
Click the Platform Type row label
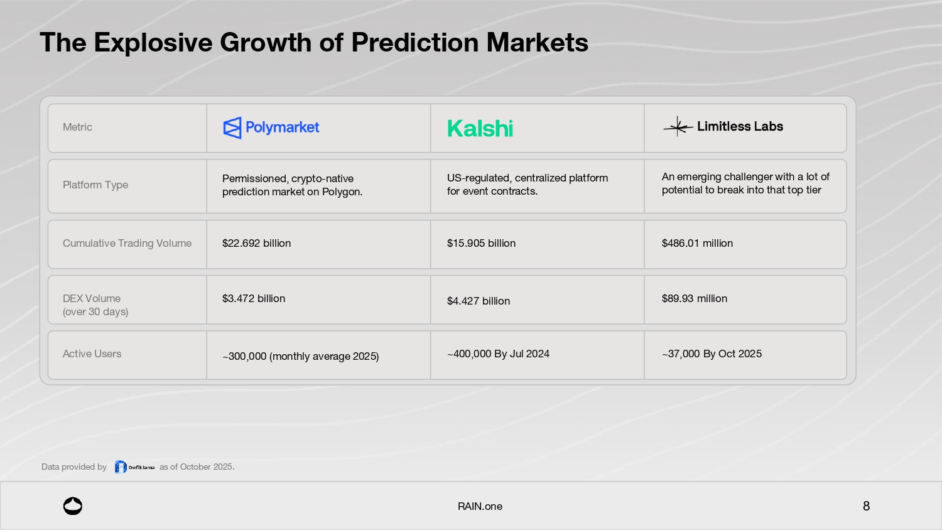(95, 185)
